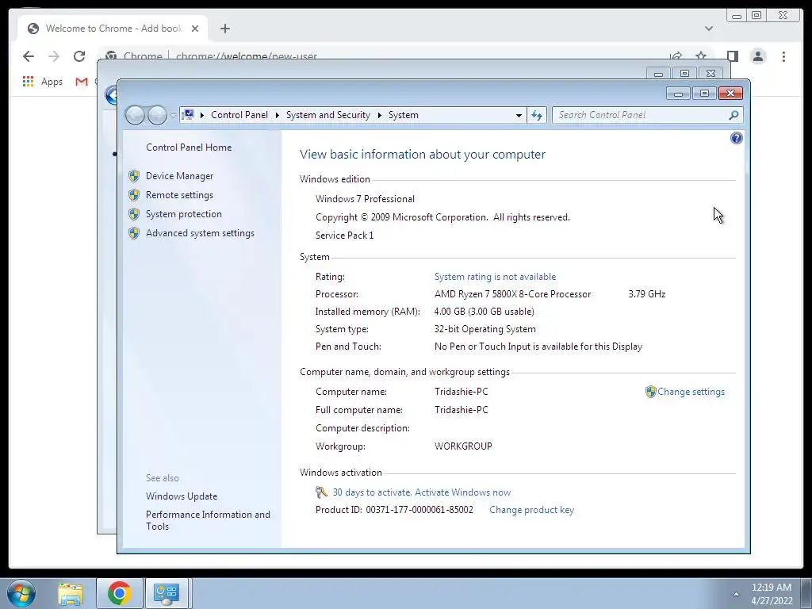Image resolution: width=812 pixels, height=609 pixels.
Task: Select System breadcrumb in address bar
Action: (403, 115)
